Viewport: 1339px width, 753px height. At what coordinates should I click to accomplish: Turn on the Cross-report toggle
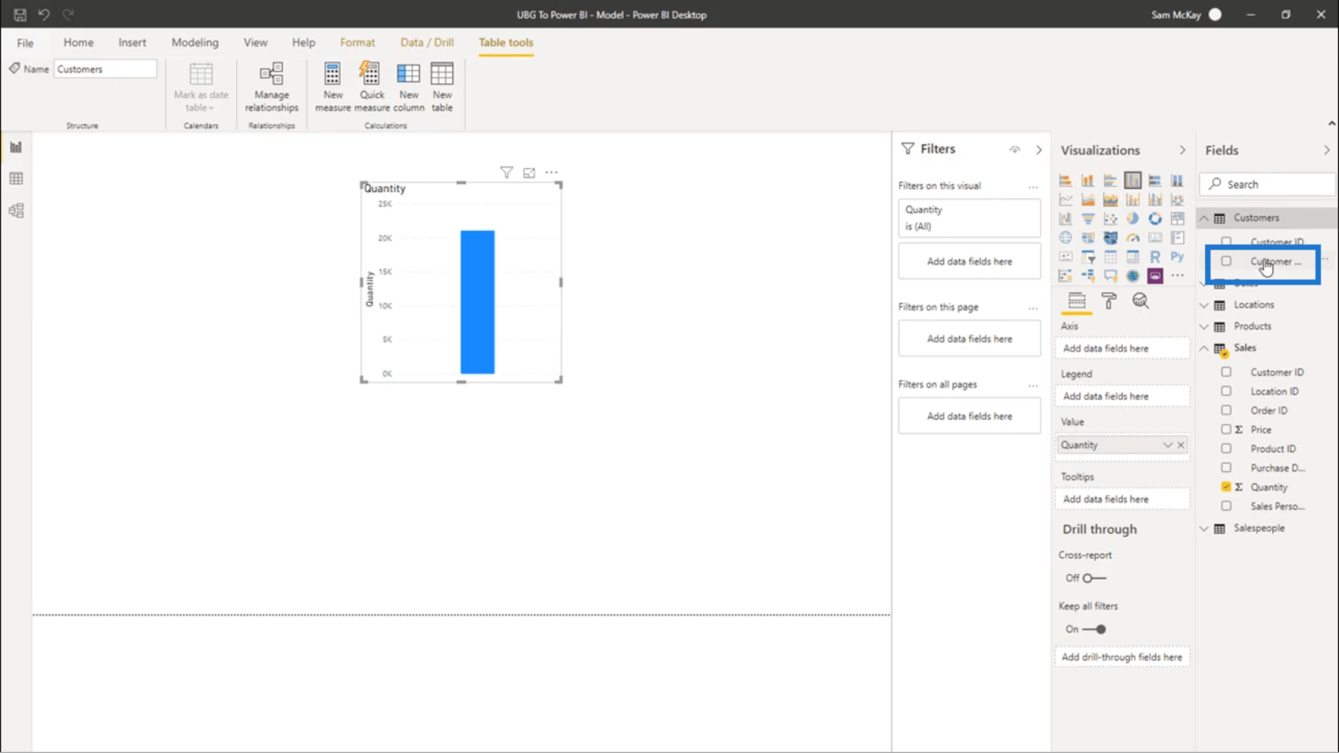[1094, 578]
